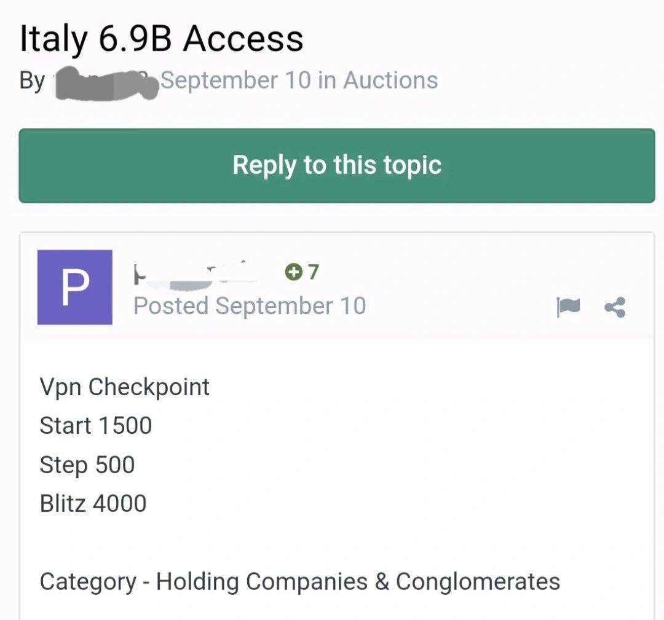Click the Italy 6.9B Access title
This screenshot has height=620, width=664.
point(162,39)
